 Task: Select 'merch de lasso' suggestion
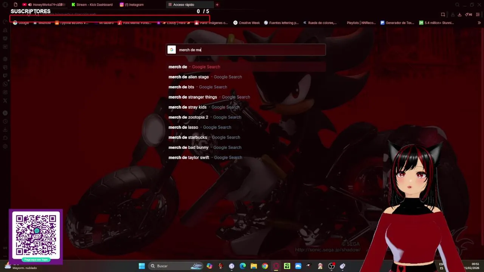[246, 127]
